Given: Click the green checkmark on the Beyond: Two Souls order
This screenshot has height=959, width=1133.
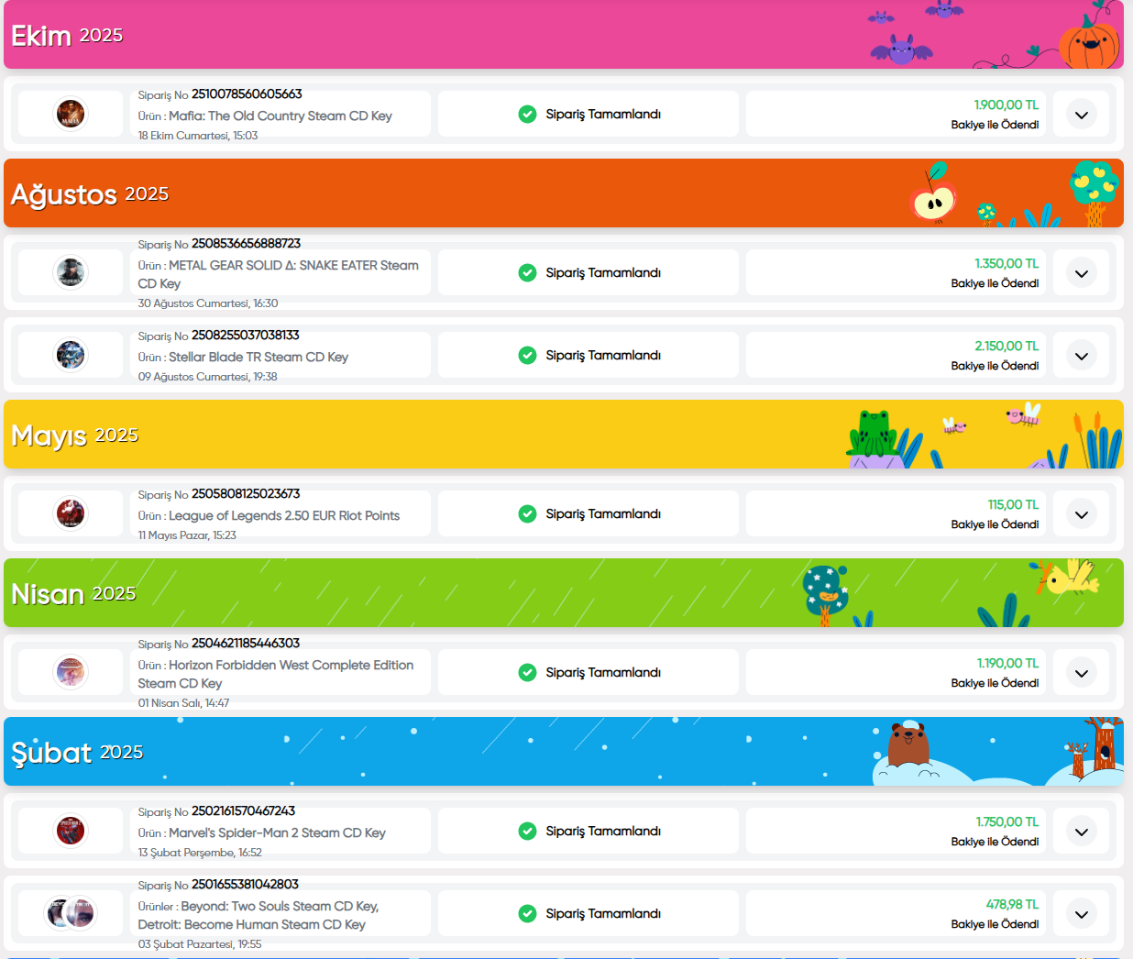Looking at the screenshot, I should [x=527, y=913].
